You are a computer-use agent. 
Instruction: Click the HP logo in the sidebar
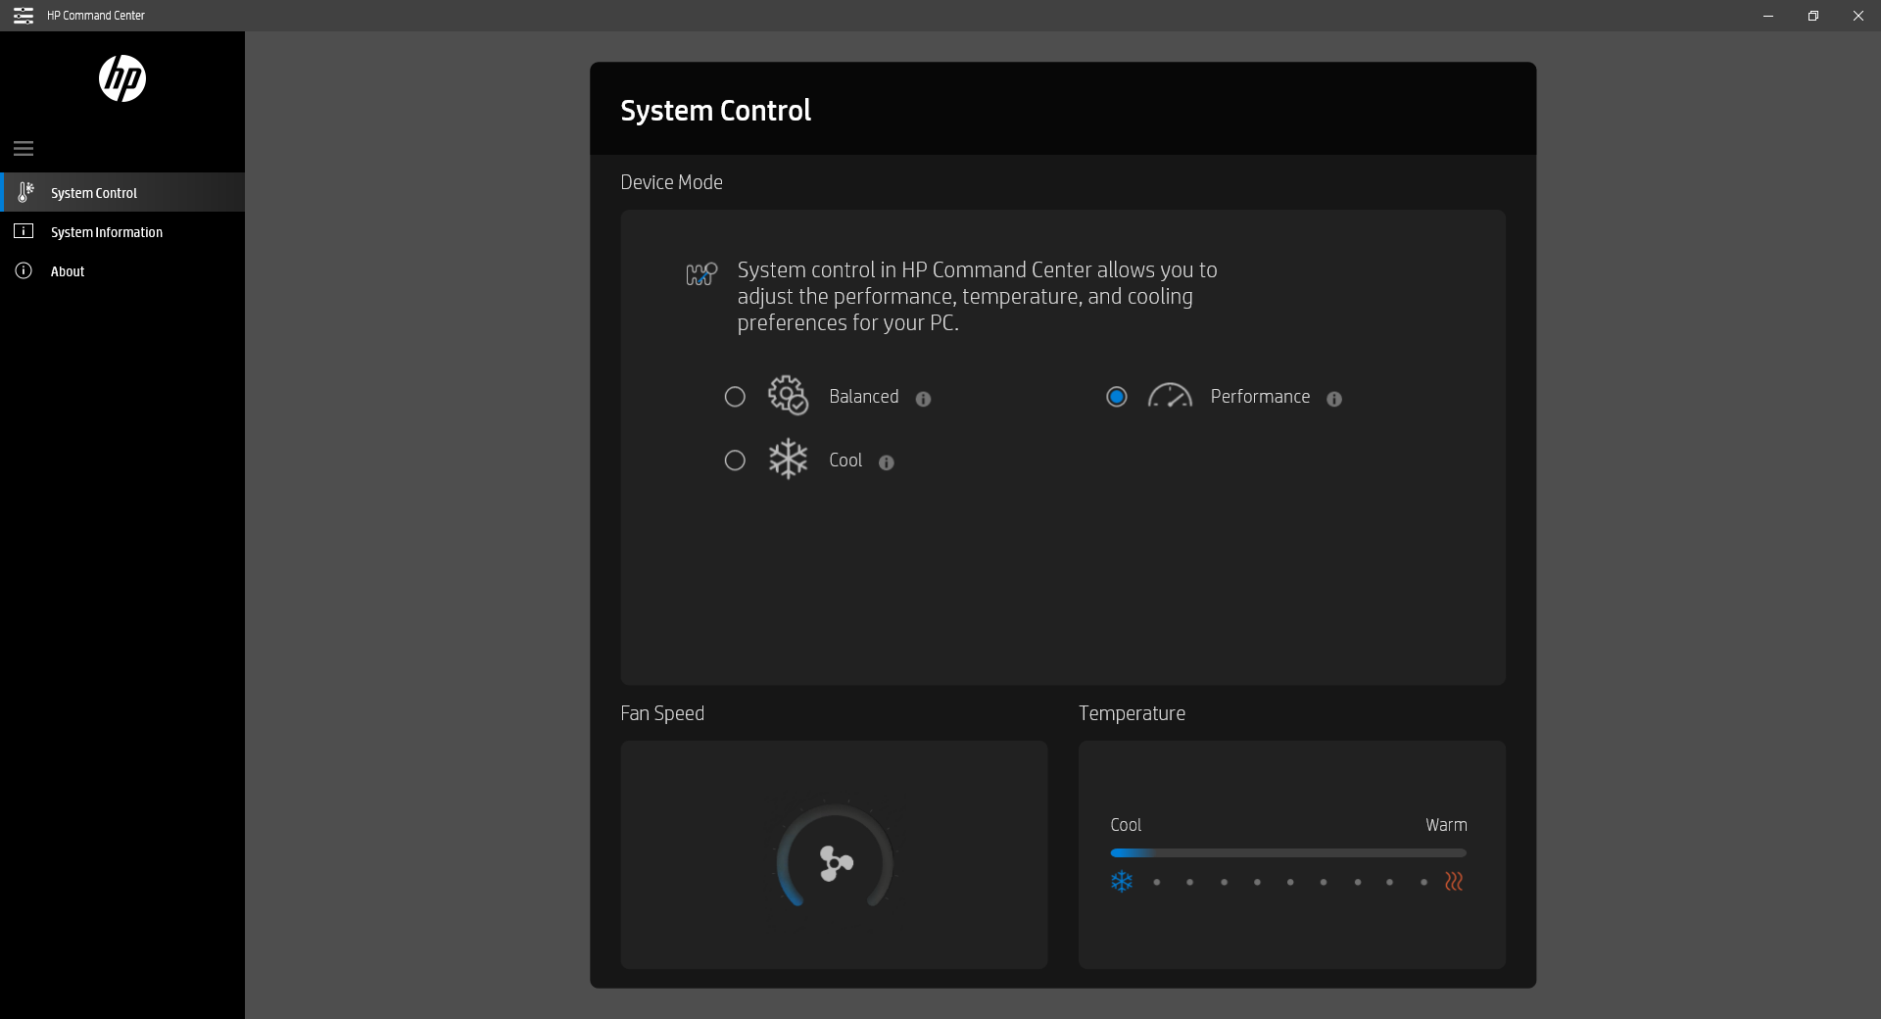point(122,78)
